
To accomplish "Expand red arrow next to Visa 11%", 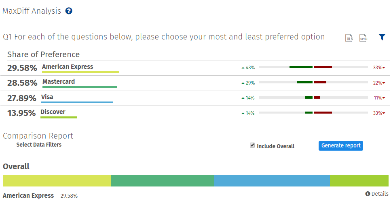I will [x=384, y=98].
